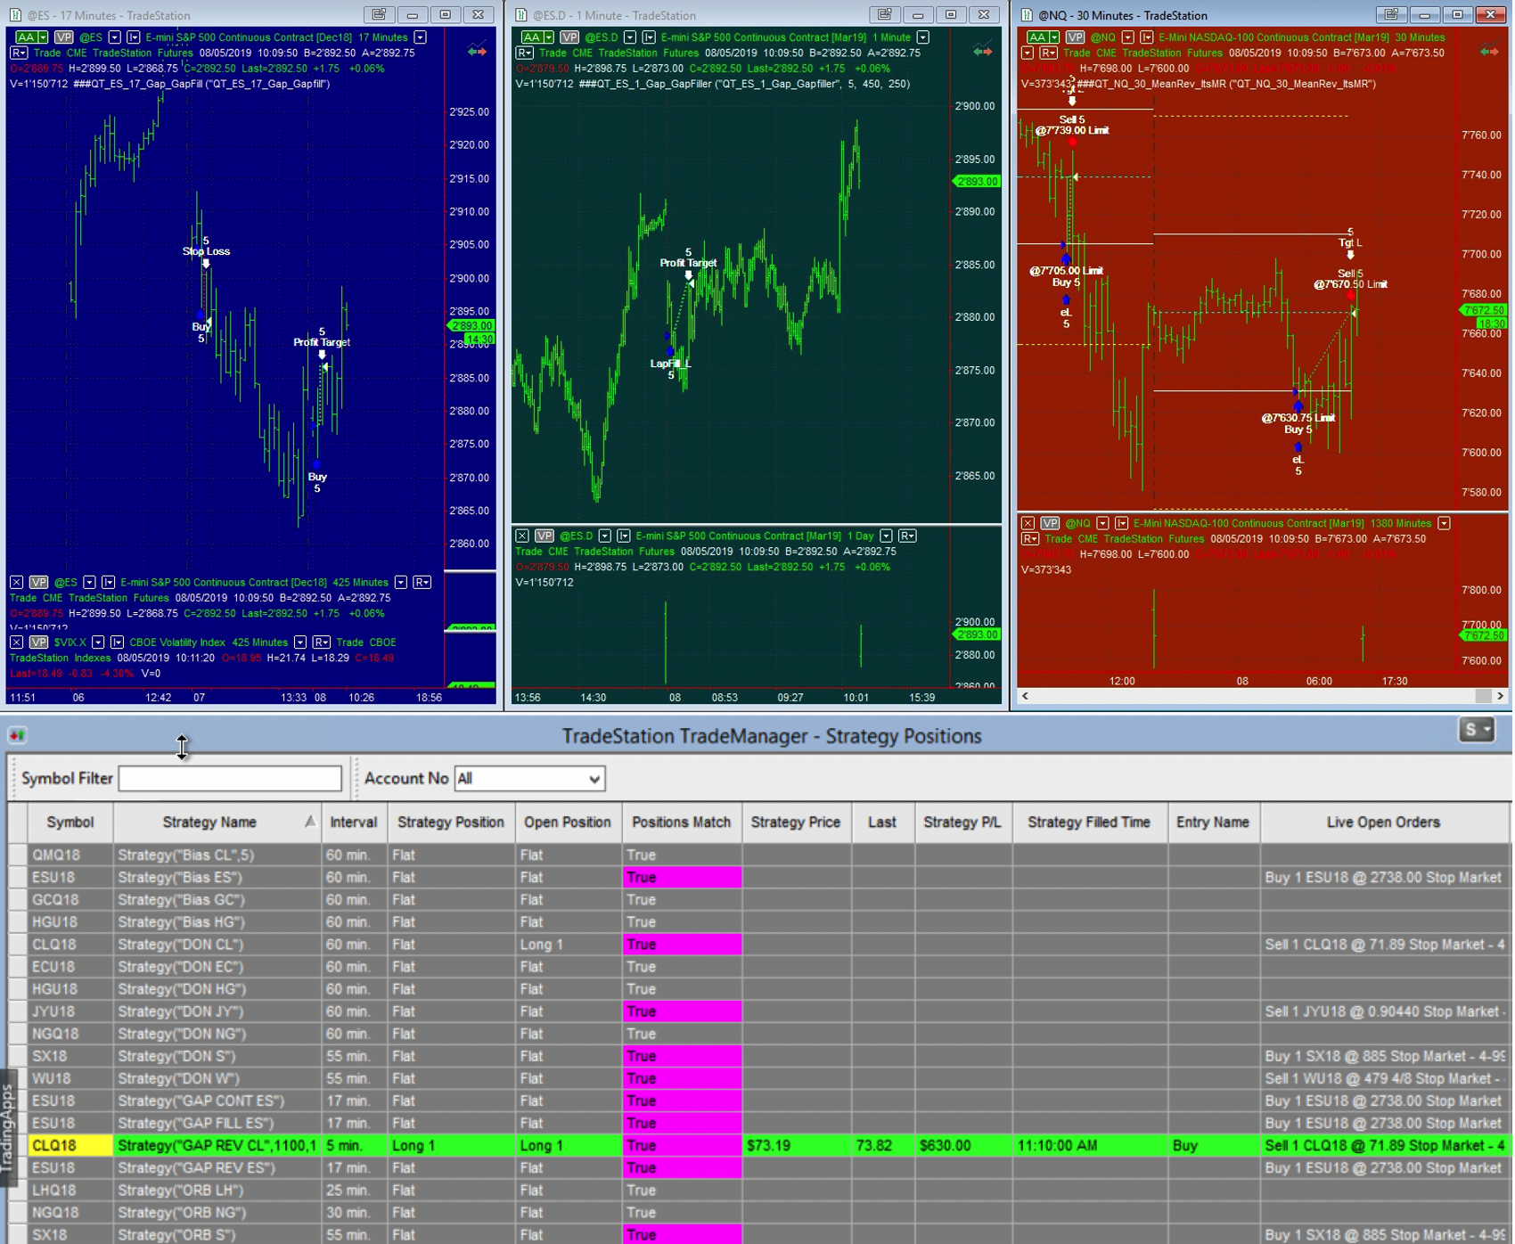Open the TradingApps side tab
This screenshot has width=1515, height=1244.
tap(8, 1126)
